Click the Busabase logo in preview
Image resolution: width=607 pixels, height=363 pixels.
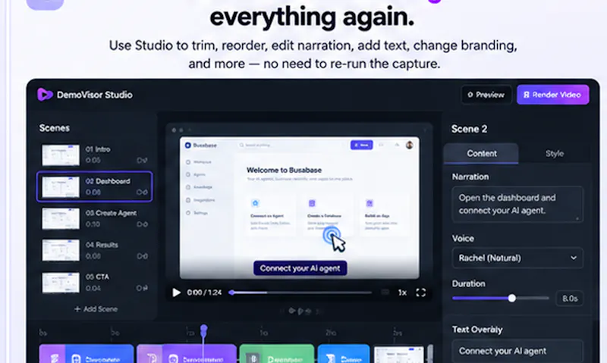pyautogui.click(x=201, y=146)
